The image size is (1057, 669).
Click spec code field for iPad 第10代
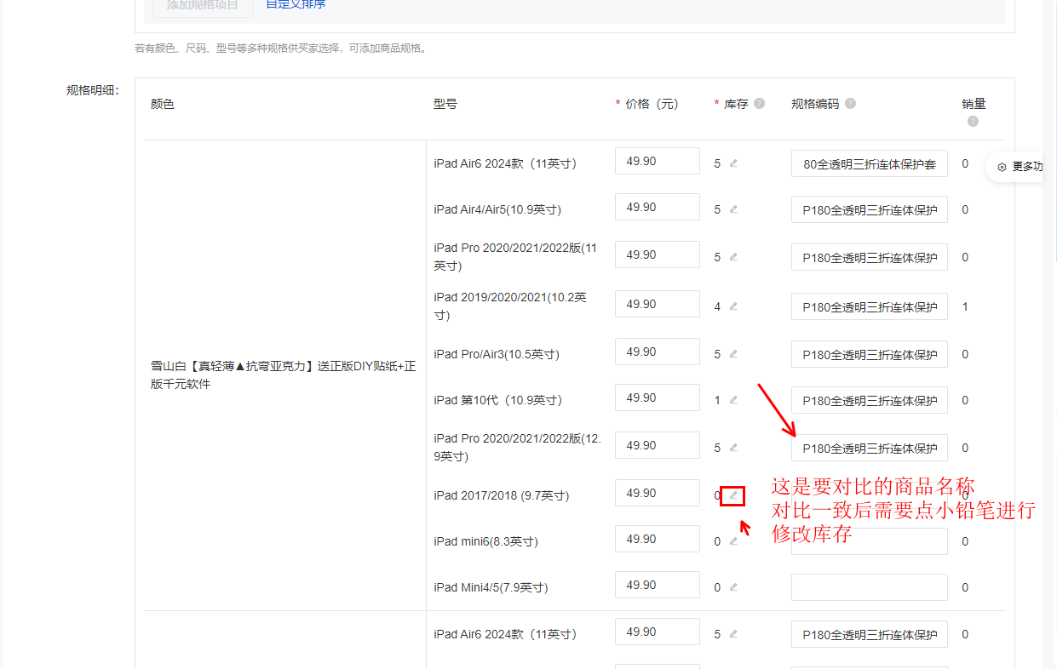pyautogui.click(x=870, y=400)
